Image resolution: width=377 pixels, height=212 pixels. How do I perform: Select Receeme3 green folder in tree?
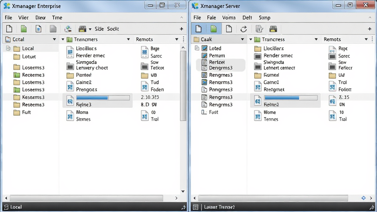(x=29, y=75)
